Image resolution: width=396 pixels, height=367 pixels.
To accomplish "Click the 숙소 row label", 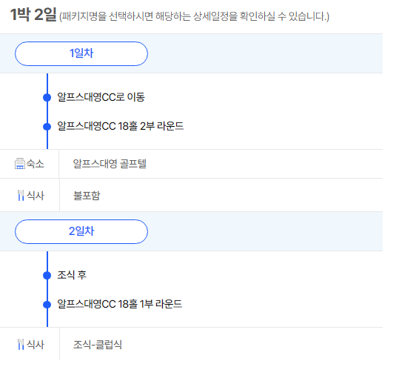I will tap(36, 164).
